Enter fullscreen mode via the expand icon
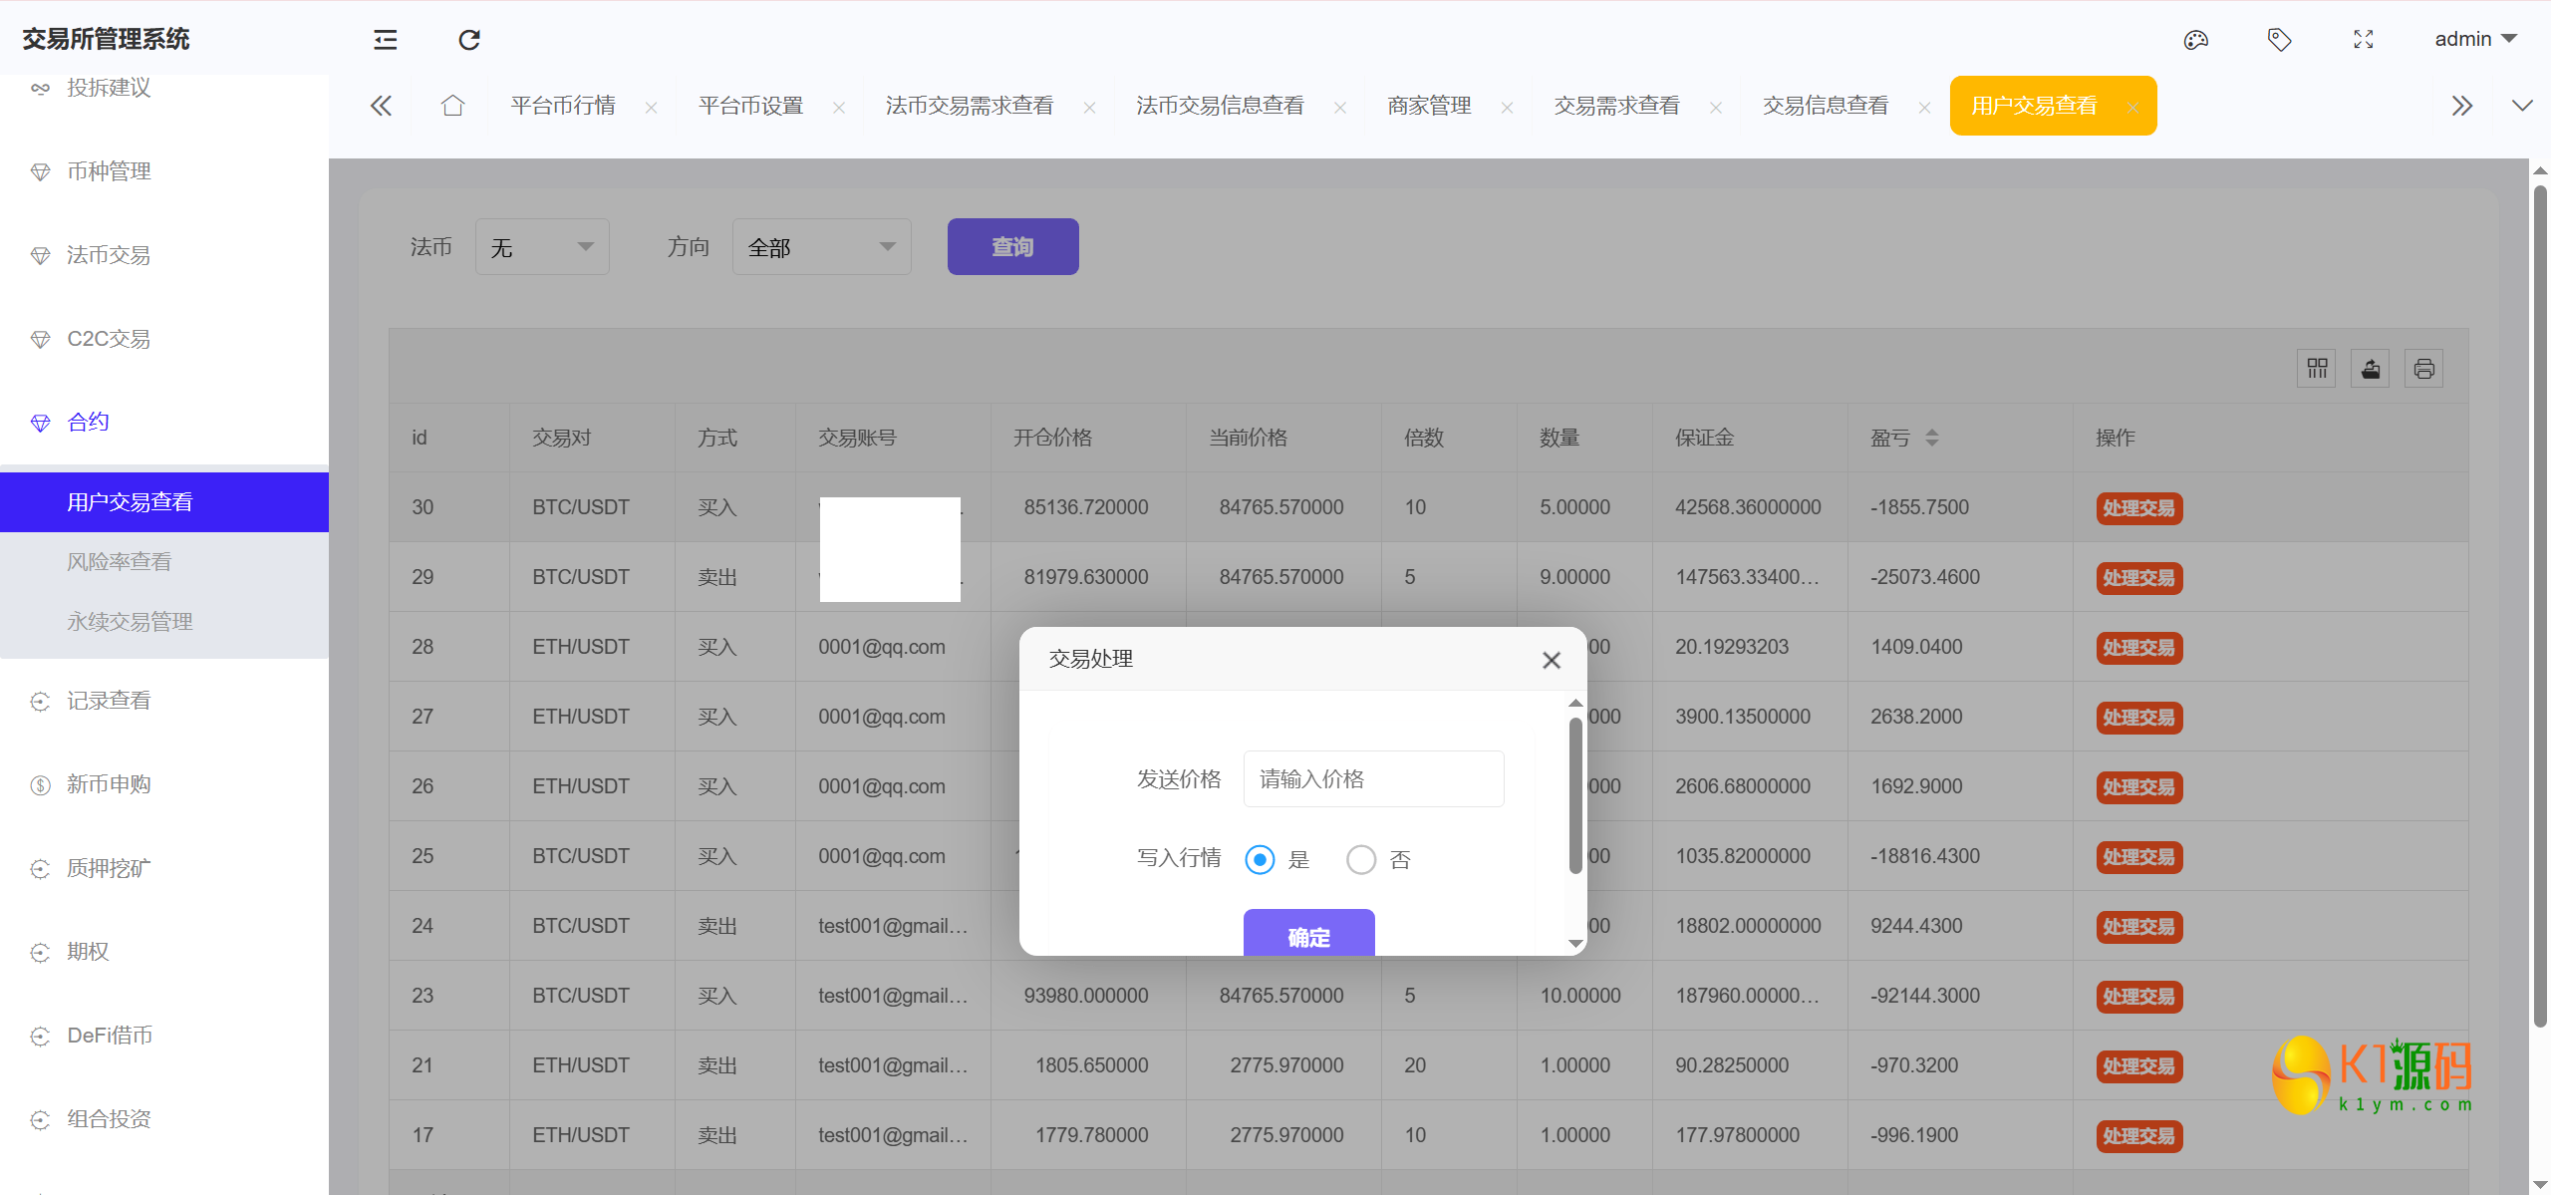The height and width of the screenshot is (1195, 2551). [2364, 39]
